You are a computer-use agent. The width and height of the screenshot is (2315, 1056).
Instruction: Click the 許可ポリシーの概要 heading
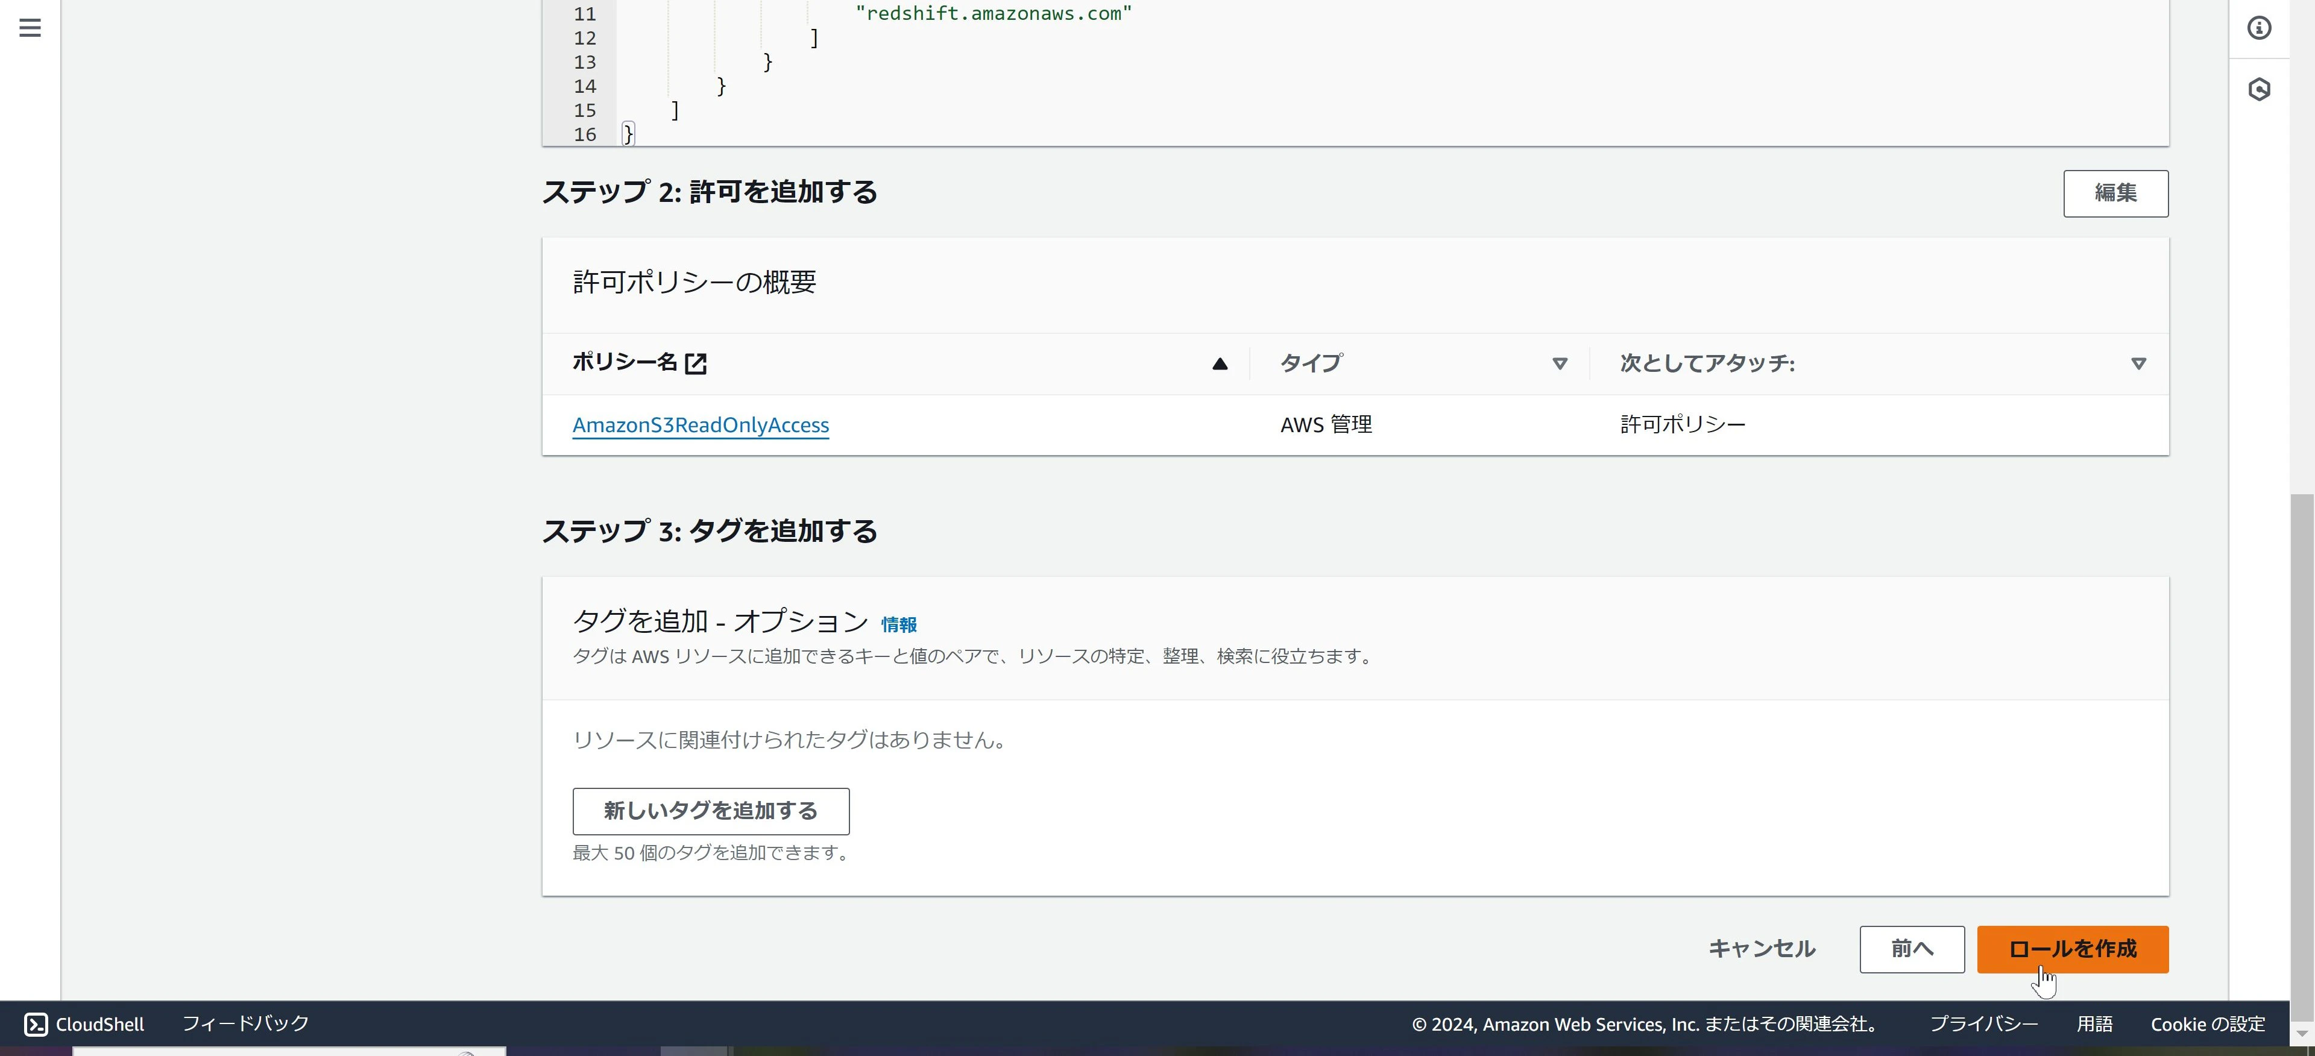694,282
